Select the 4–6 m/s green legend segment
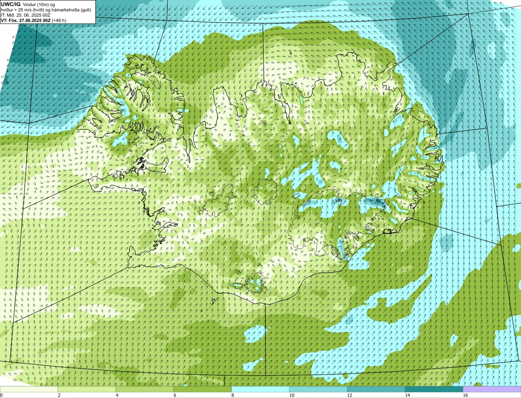Viewport: 521px width, 398px height. [145, 389]
